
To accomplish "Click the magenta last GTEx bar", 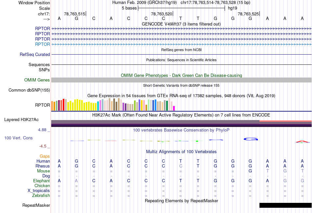I will coord(174,108).
